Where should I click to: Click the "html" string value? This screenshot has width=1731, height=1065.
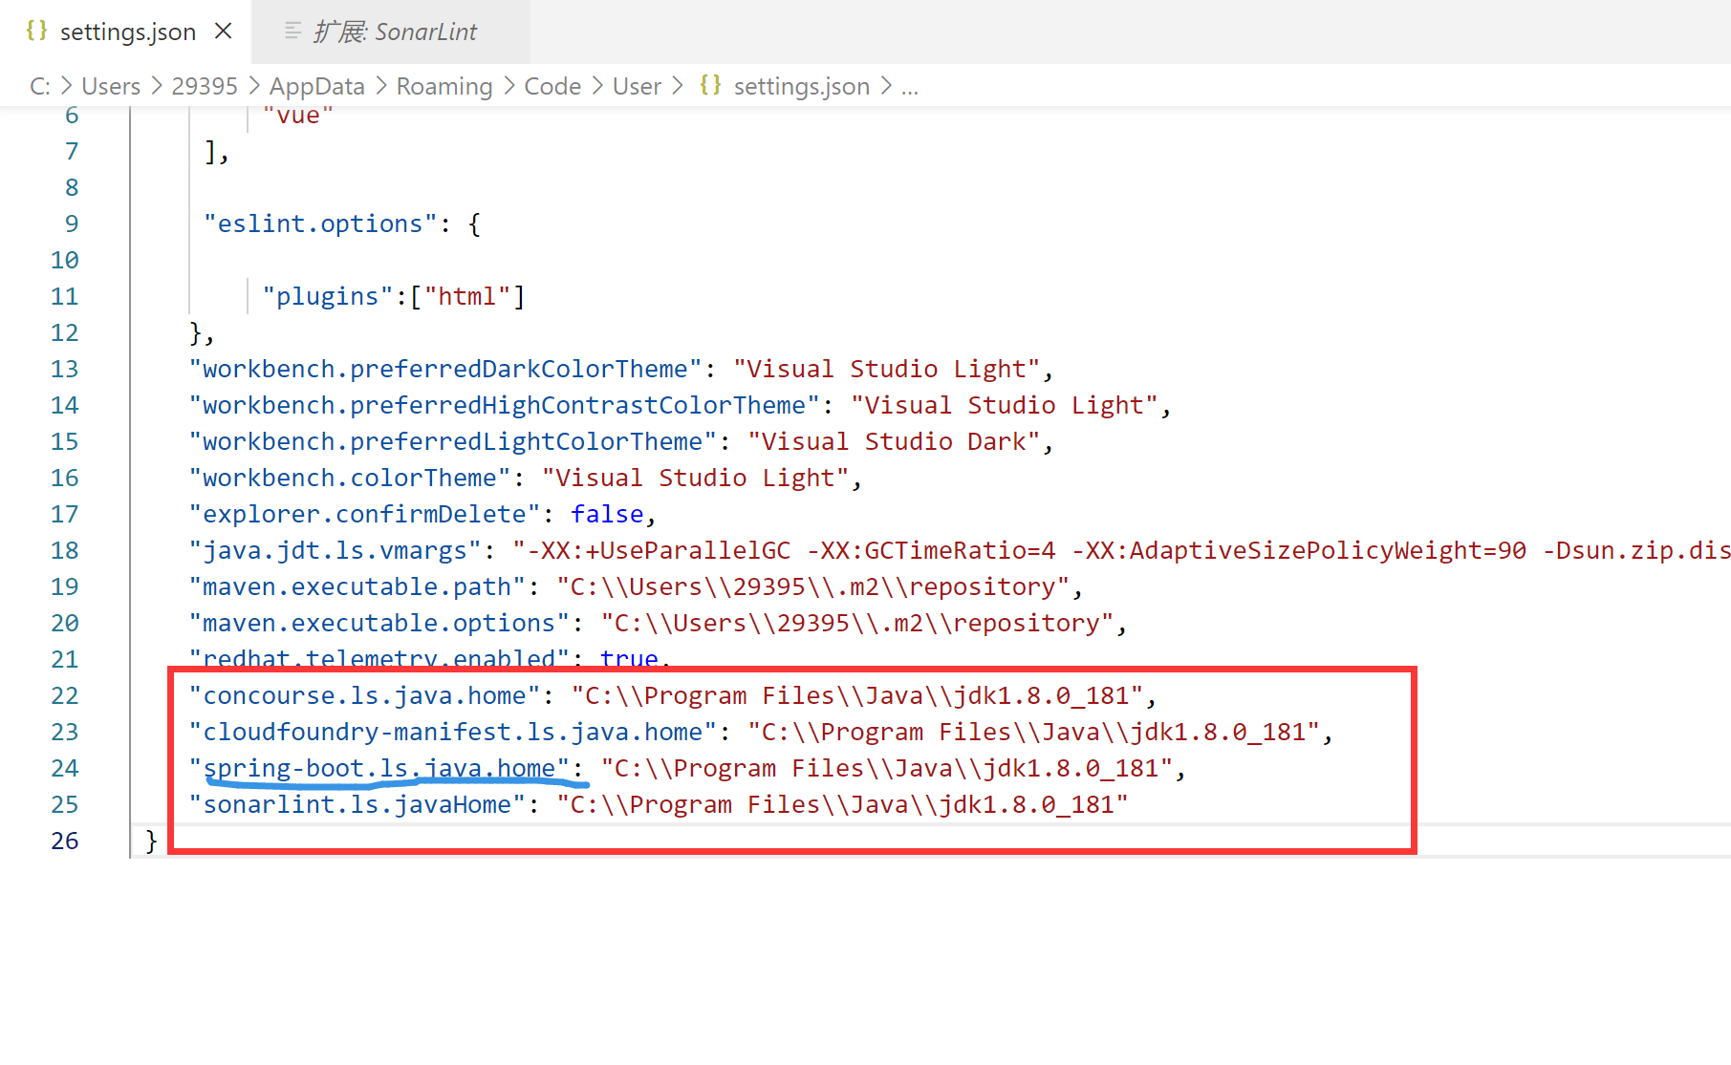coord(467,296)
